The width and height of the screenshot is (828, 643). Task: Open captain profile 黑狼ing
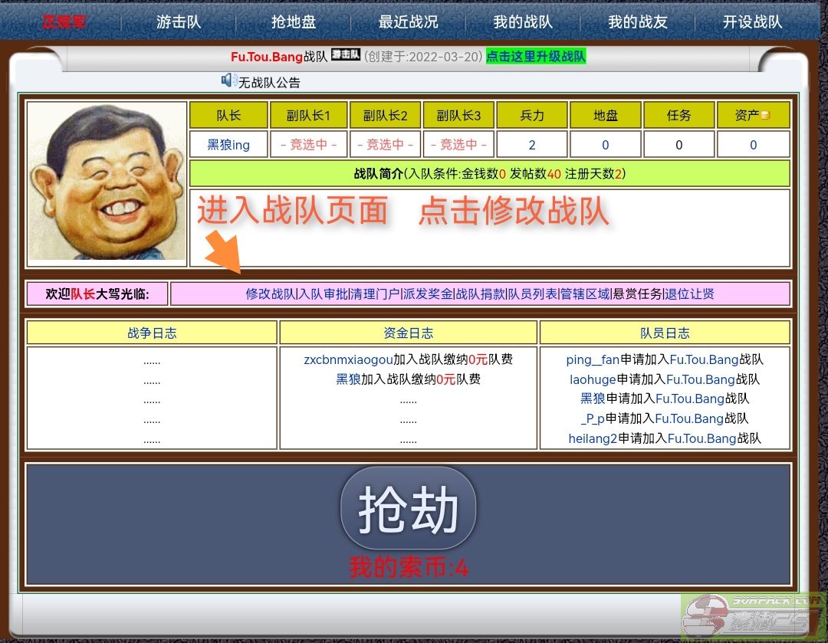click(x=228, y=145)
